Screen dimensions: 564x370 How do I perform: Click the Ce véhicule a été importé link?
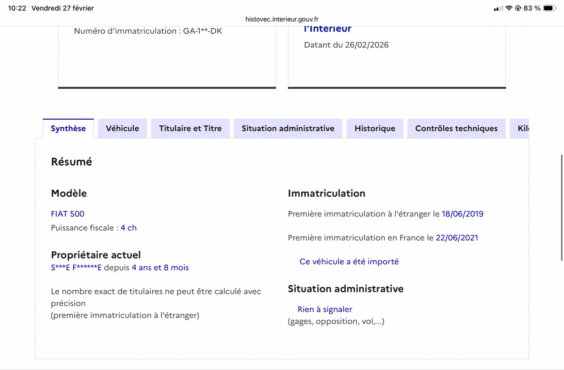point(349,262)
